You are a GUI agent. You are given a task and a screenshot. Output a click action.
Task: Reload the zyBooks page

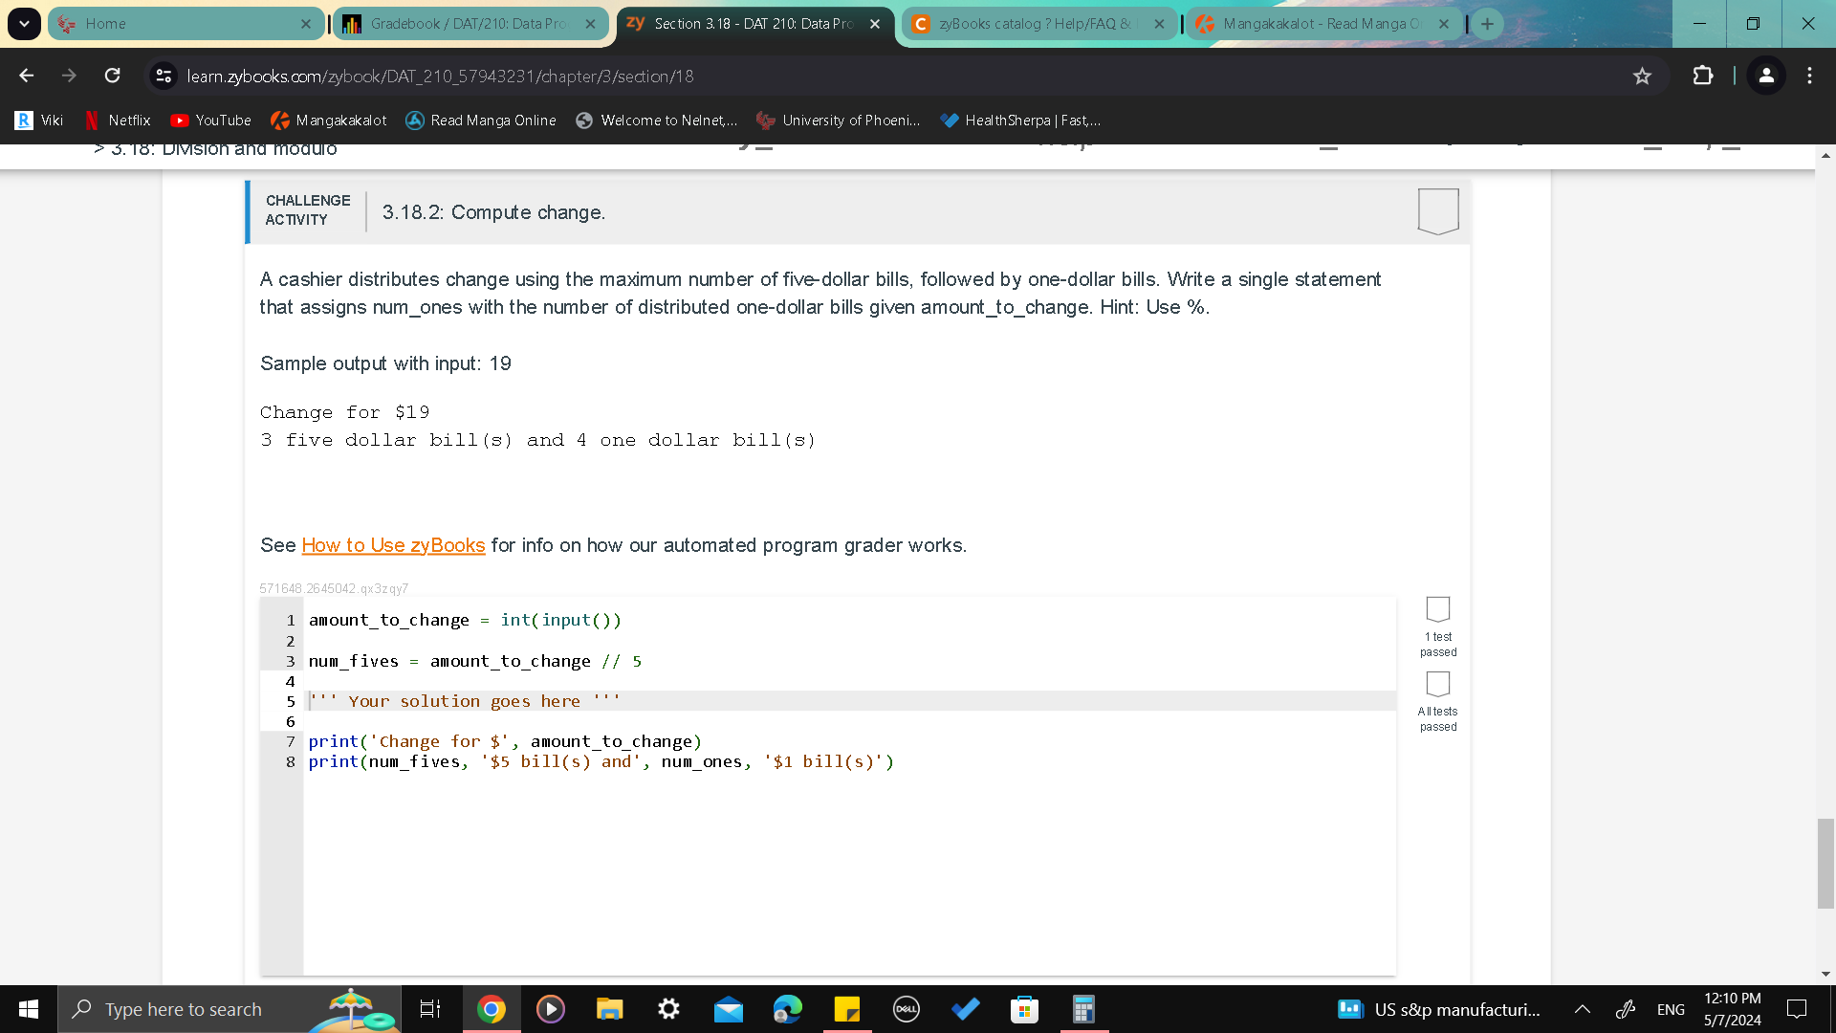coord(112,76)
